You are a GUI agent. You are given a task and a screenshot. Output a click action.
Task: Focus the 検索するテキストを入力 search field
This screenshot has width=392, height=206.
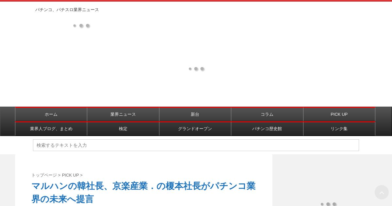(196, 145)
